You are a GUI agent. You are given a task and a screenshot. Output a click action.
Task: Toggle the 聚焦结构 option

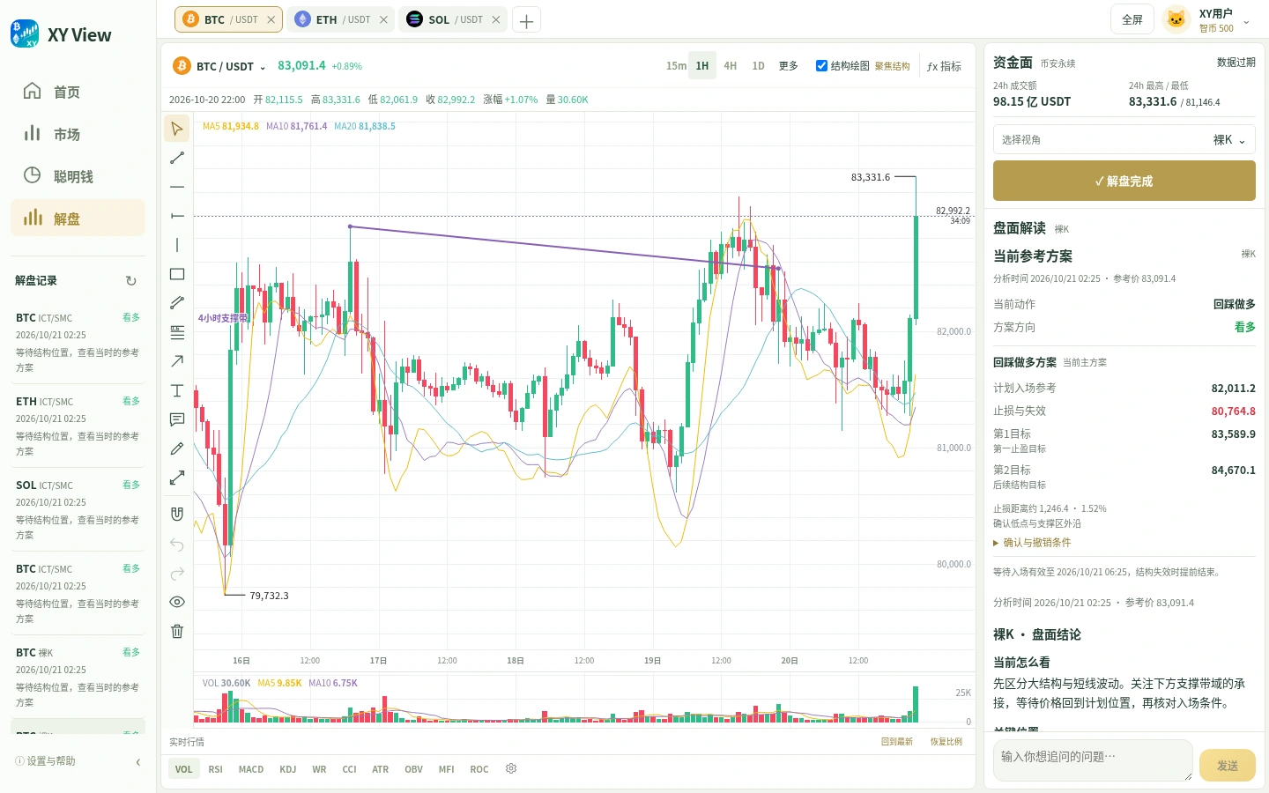tap(892, 66)
